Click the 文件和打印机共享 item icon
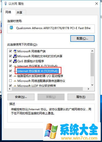 [x=15, y=56]
